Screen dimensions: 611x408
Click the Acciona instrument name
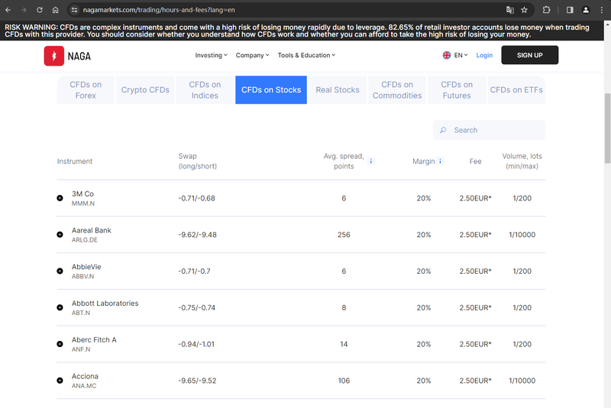85,376
